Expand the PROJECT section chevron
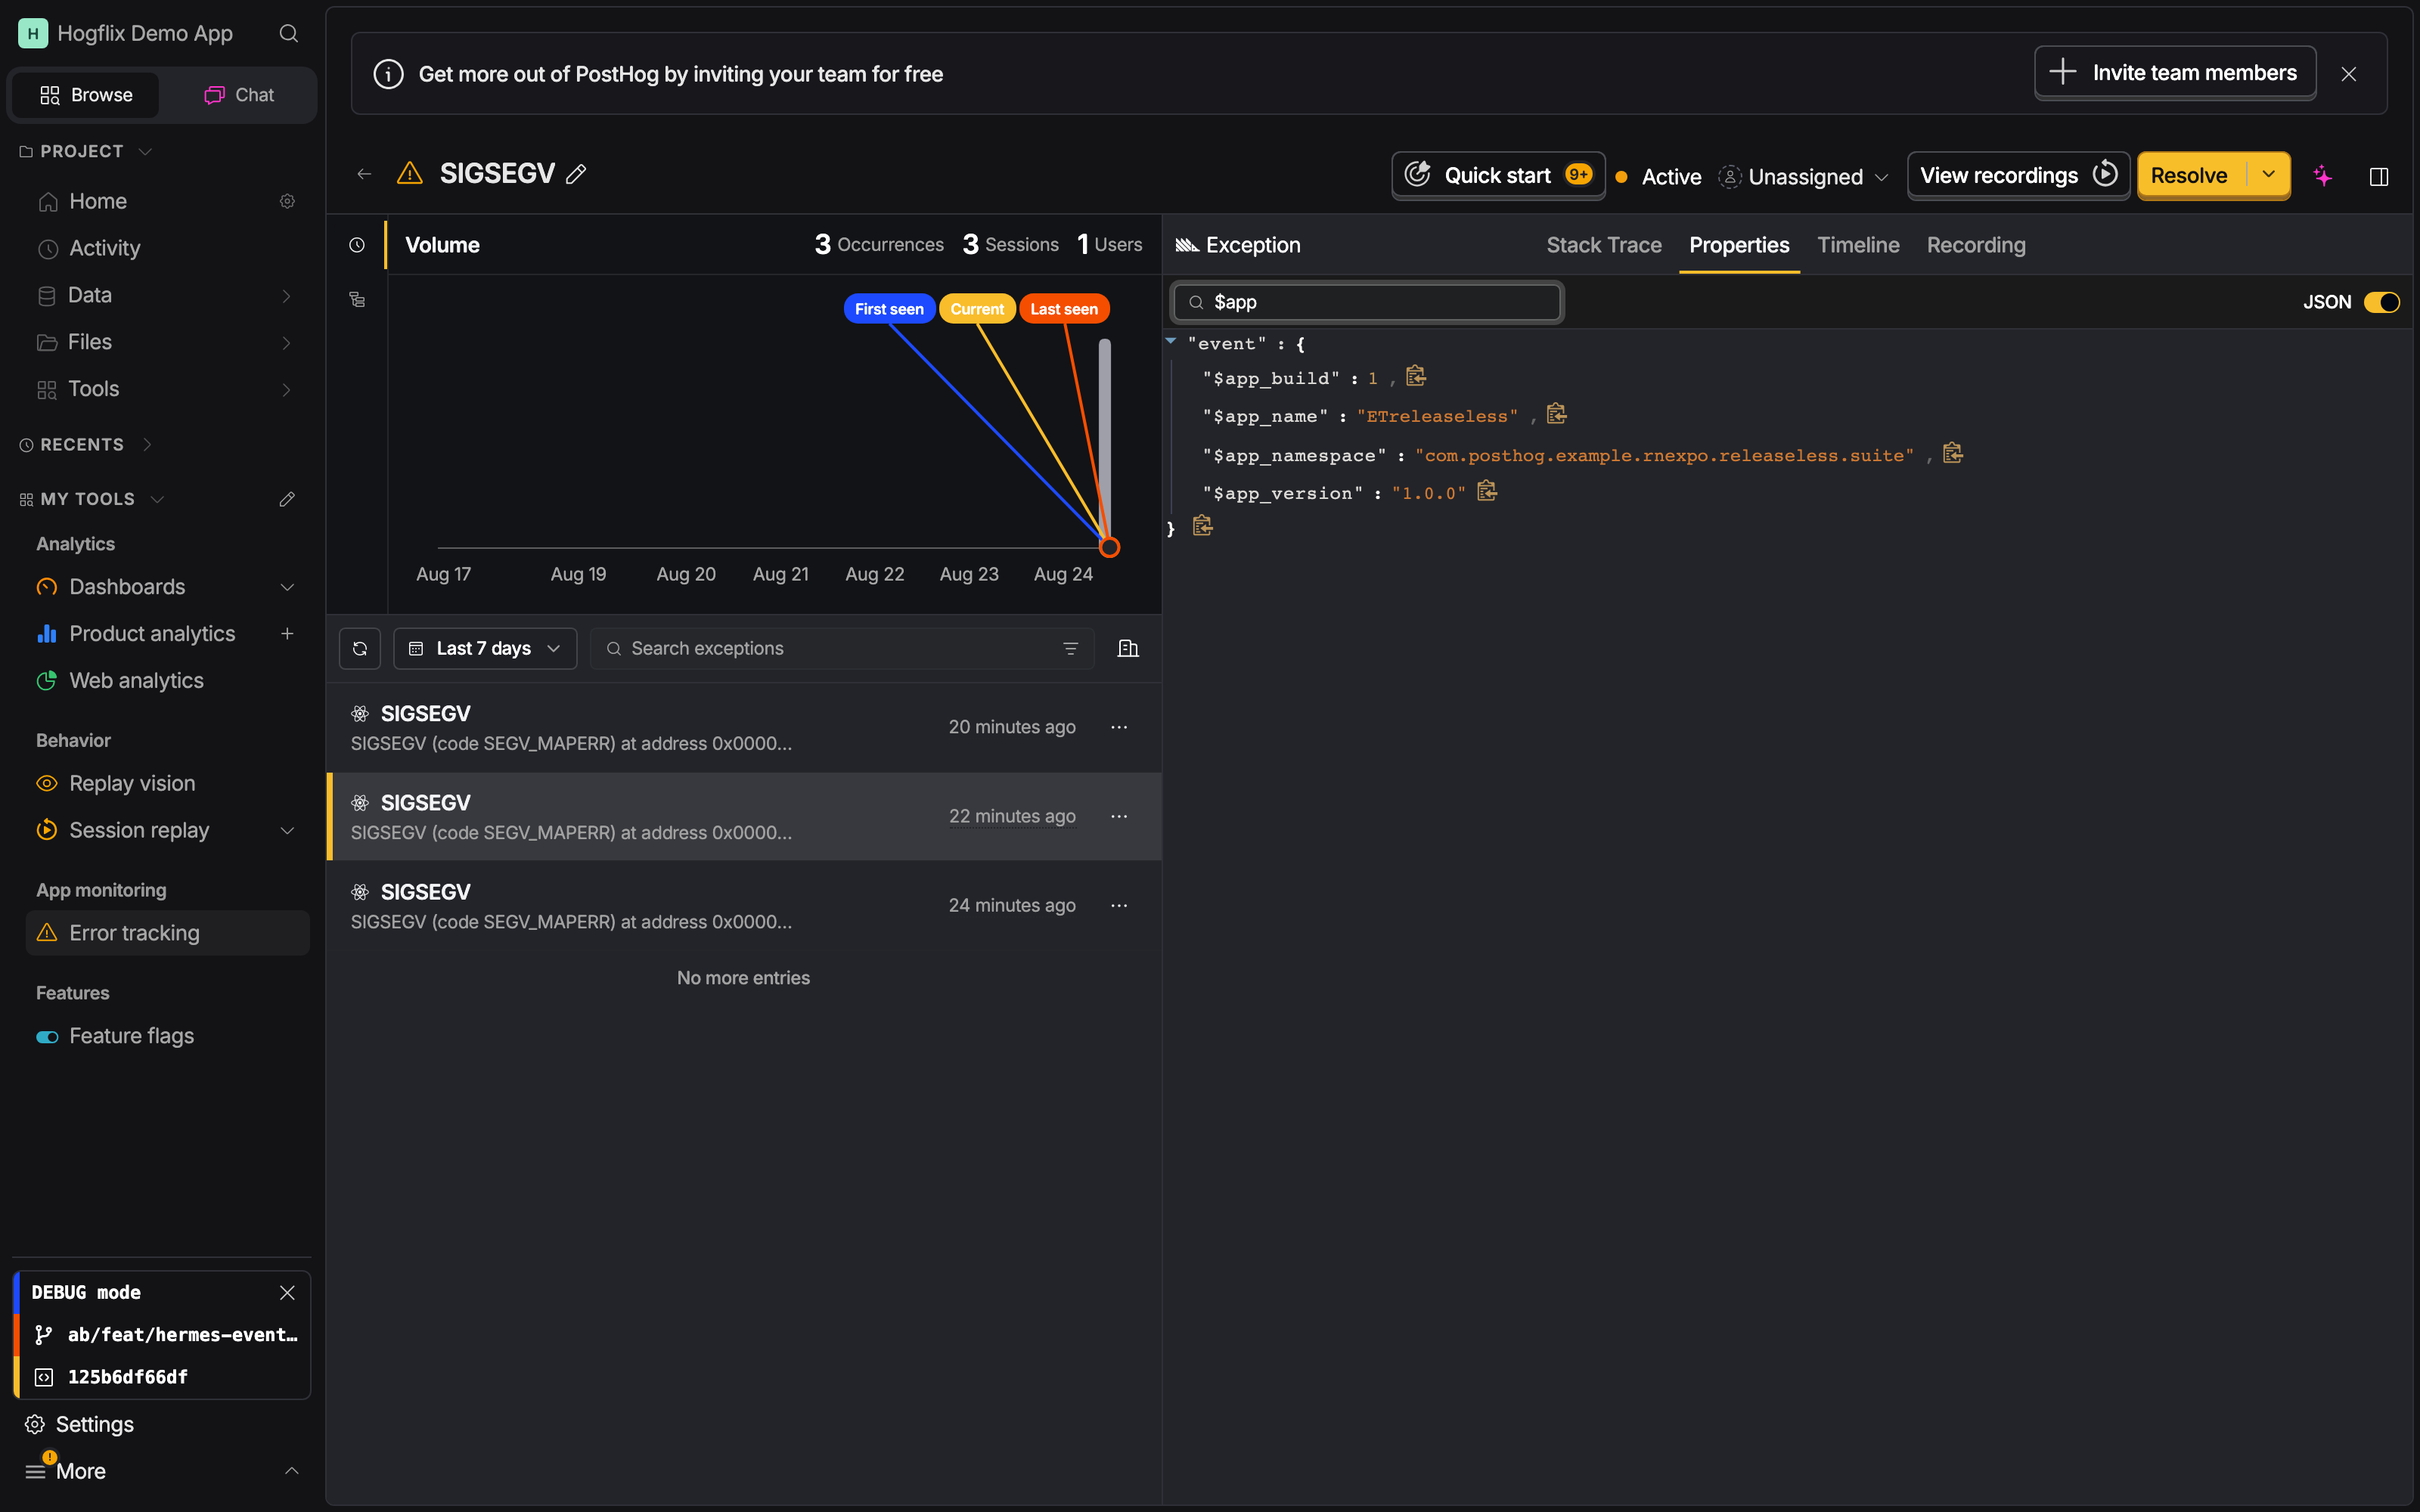The width and height of the screenshot is (2420, 1512). coord(145,152)
